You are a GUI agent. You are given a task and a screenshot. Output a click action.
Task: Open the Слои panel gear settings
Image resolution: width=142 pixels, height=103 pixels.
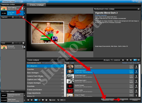click(x=23, y=43)
